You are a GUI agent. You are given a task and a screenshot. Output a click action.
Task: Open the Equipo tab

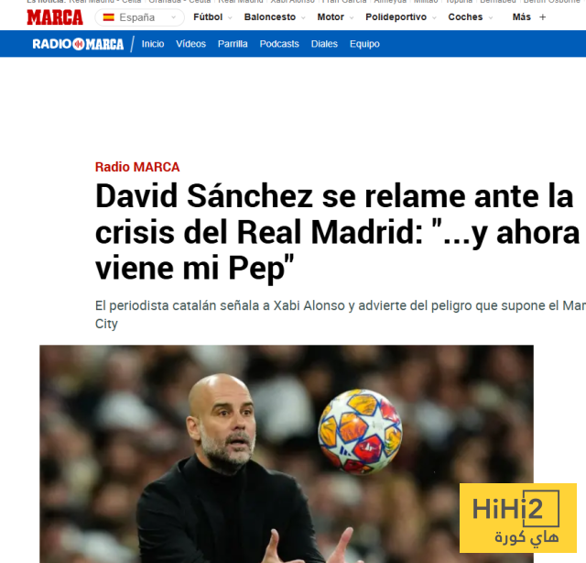tap(364, 44)
